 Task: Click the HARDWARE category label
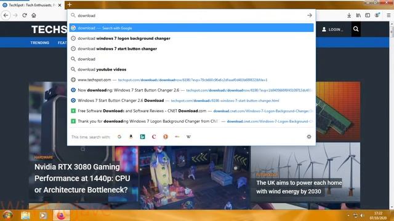tap(44, 157)
